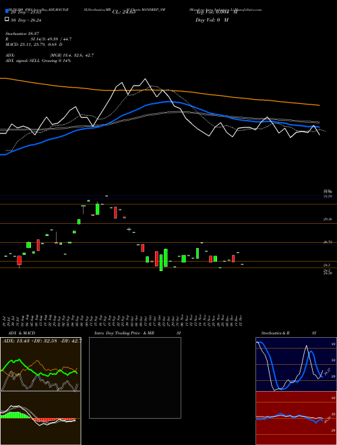Click the ADX indicator chart panel

[40, 364]
